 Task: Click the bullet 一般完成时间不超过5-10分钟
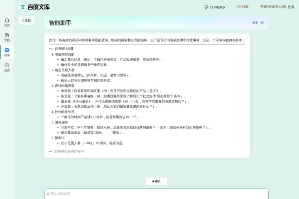pos(100,117)
